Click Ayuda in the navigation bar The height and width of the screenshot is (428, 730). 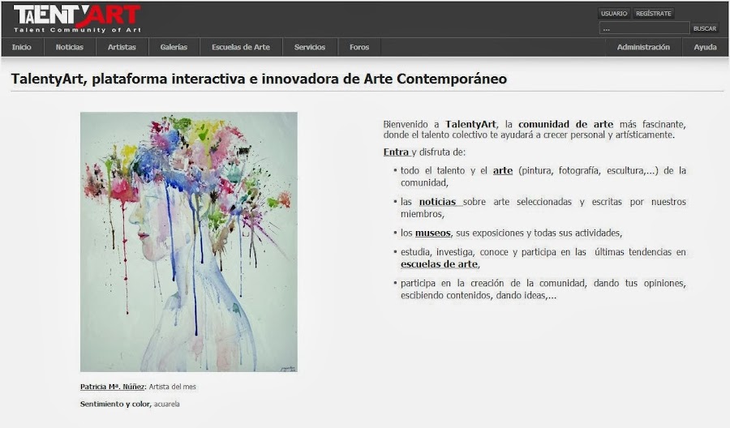tap(706, 47)
